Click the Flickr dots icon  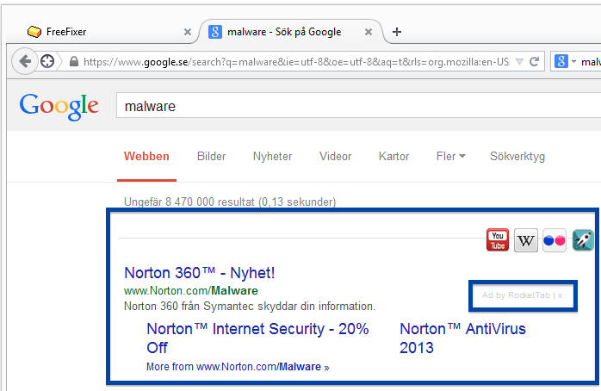click(x=555, y=240)
